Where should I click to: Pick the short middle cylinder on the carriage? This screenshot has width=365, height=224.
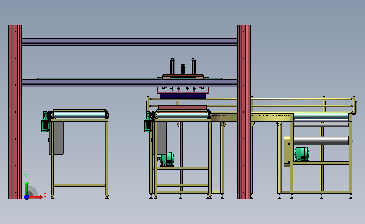pyautogui.click(x=183, y=69)
